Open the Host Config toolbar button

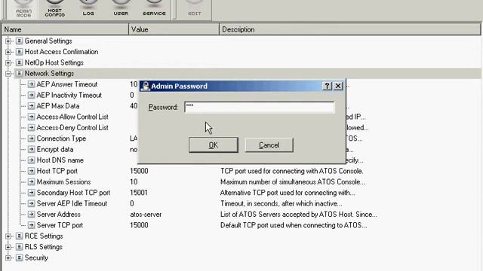point(55,9)
